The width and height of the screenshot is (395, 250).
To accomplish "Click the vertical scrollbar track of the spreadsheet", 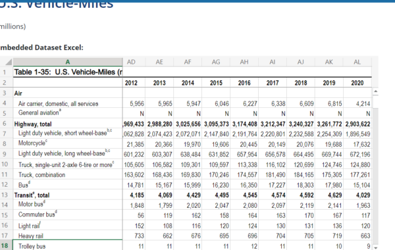I will (375, 176).
